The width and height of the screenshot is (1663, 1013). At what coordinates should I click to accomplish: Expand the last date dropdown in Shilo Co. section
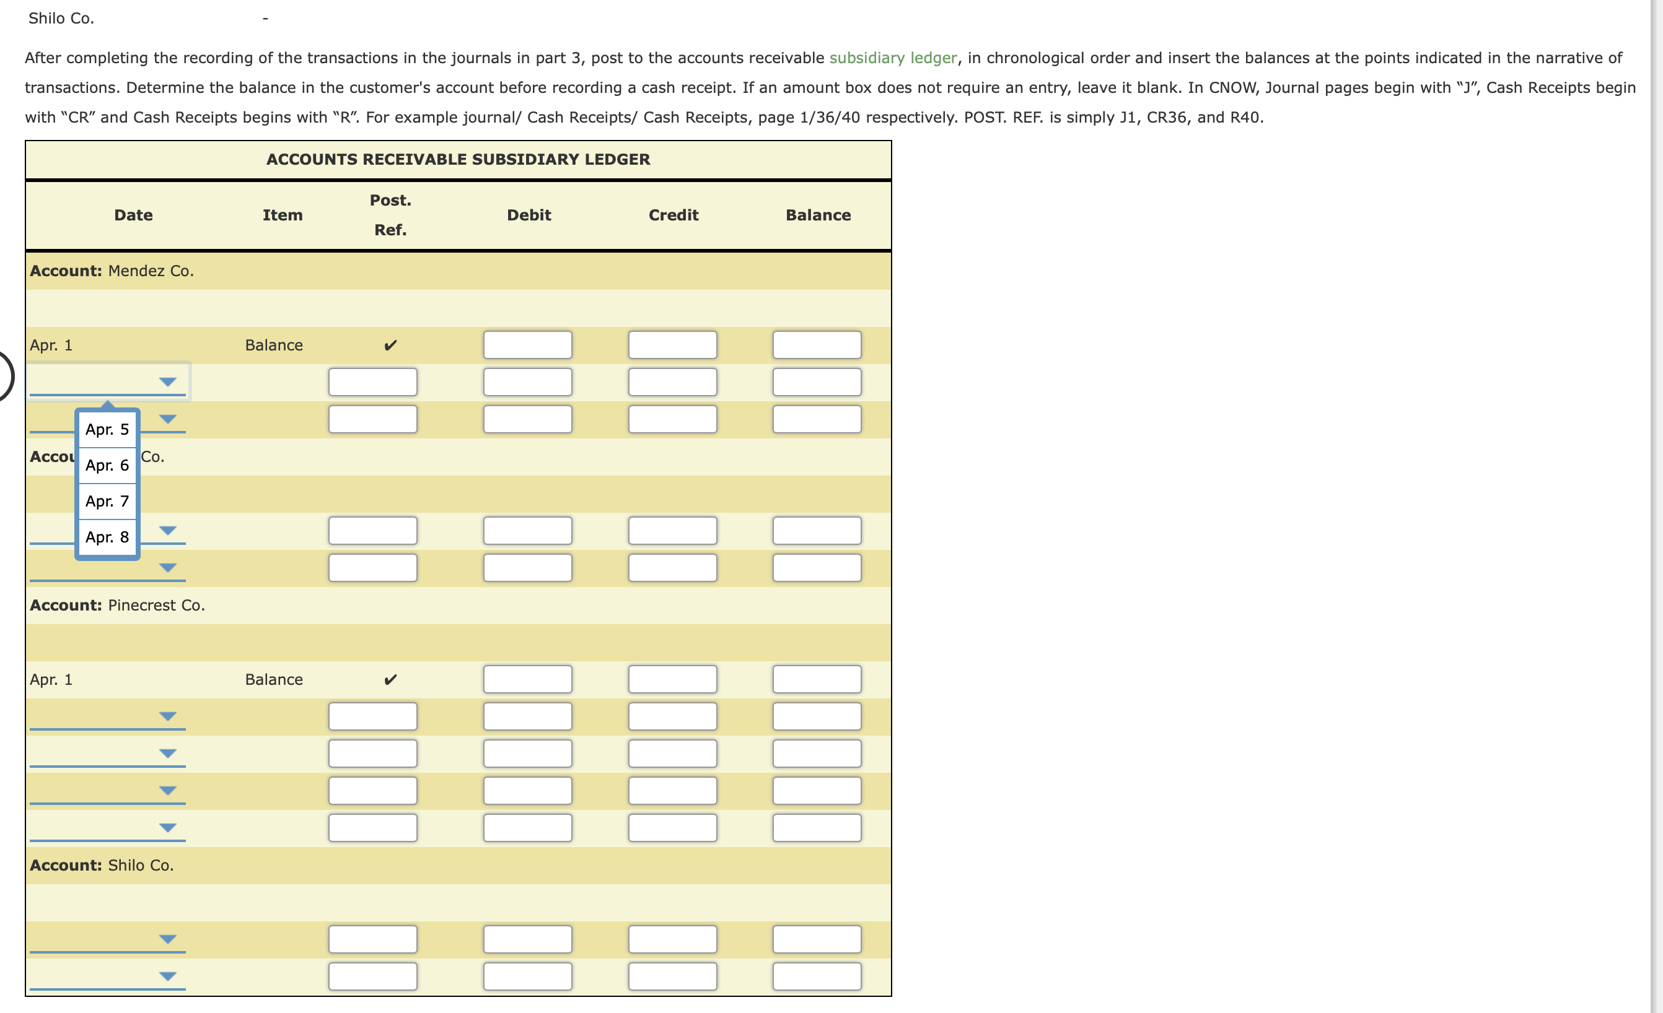coord(167,975)
